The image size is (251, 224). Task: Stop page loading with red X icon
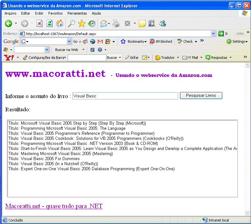[39, 24]
